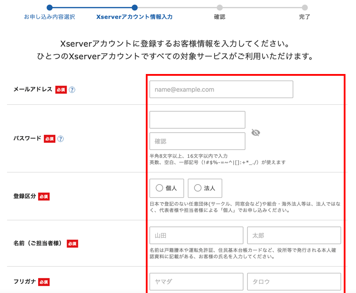Image resolution: width=356 pixels, height=293 pixels.
Task: Click the 確認 step in progress bar
Action: [219, 17]
